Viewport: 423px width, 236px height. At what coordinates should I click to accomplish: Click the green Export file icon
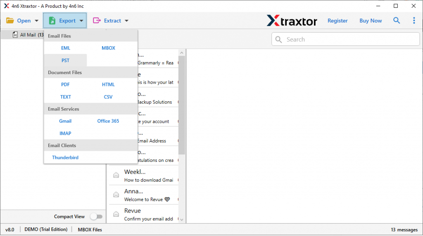[x=52, y=21]
